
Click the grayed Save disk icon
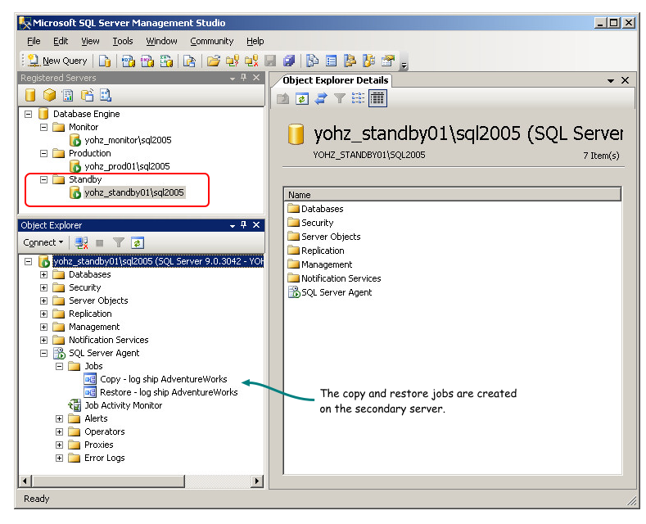coord(270,61)
